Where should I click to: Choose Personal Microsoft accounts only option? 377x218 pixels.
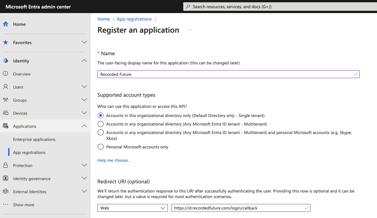[101, 147]
